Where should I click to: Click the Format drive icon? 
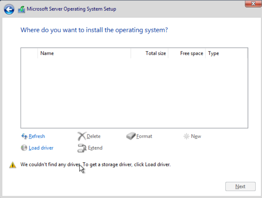pyautogui.click(x=131, y=136)
